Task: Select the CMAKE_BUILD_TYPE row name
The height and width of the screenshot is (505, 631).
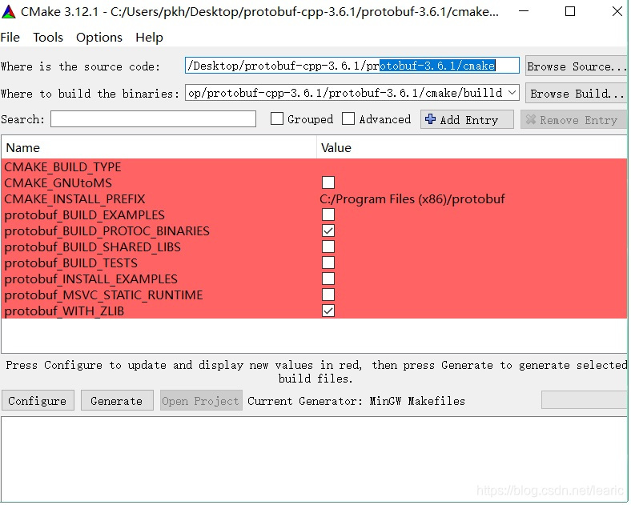Action: pyautogui.click(x=62, y=167)
